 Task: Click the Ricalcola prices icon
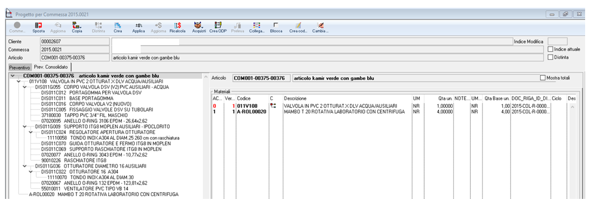pyautogui.click(x=177, y=25)
